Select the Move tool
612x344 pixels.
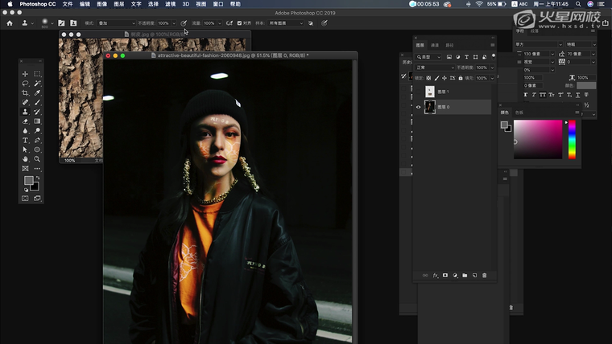click(x=25, y=74)
